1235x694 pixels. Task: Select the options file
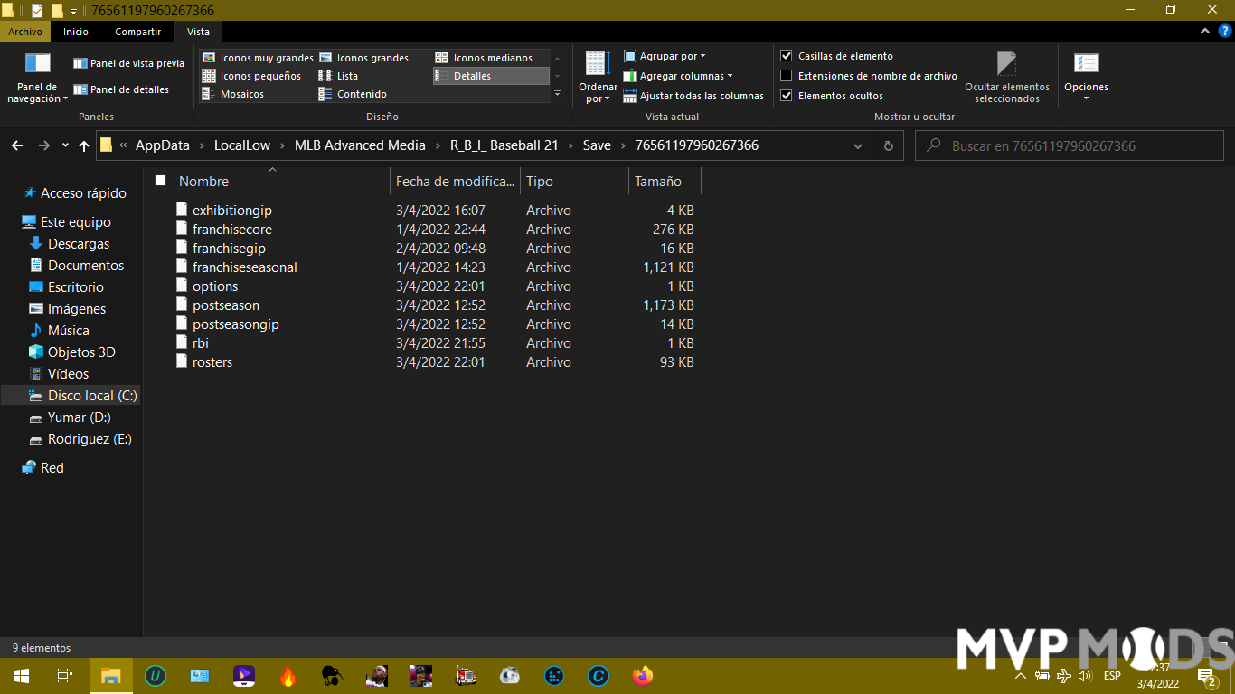pos(215,286)
